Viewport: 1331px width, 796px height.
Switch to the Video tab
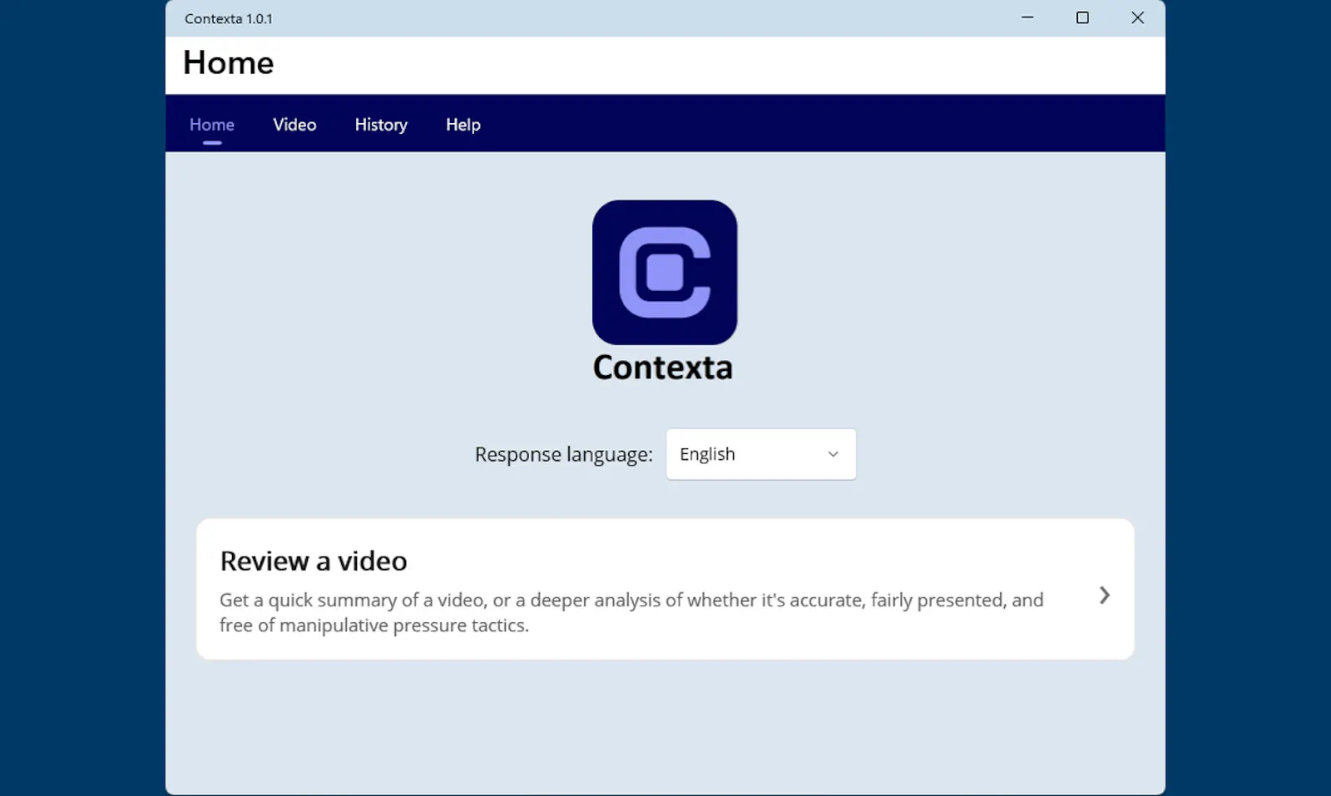coord(294,125)
